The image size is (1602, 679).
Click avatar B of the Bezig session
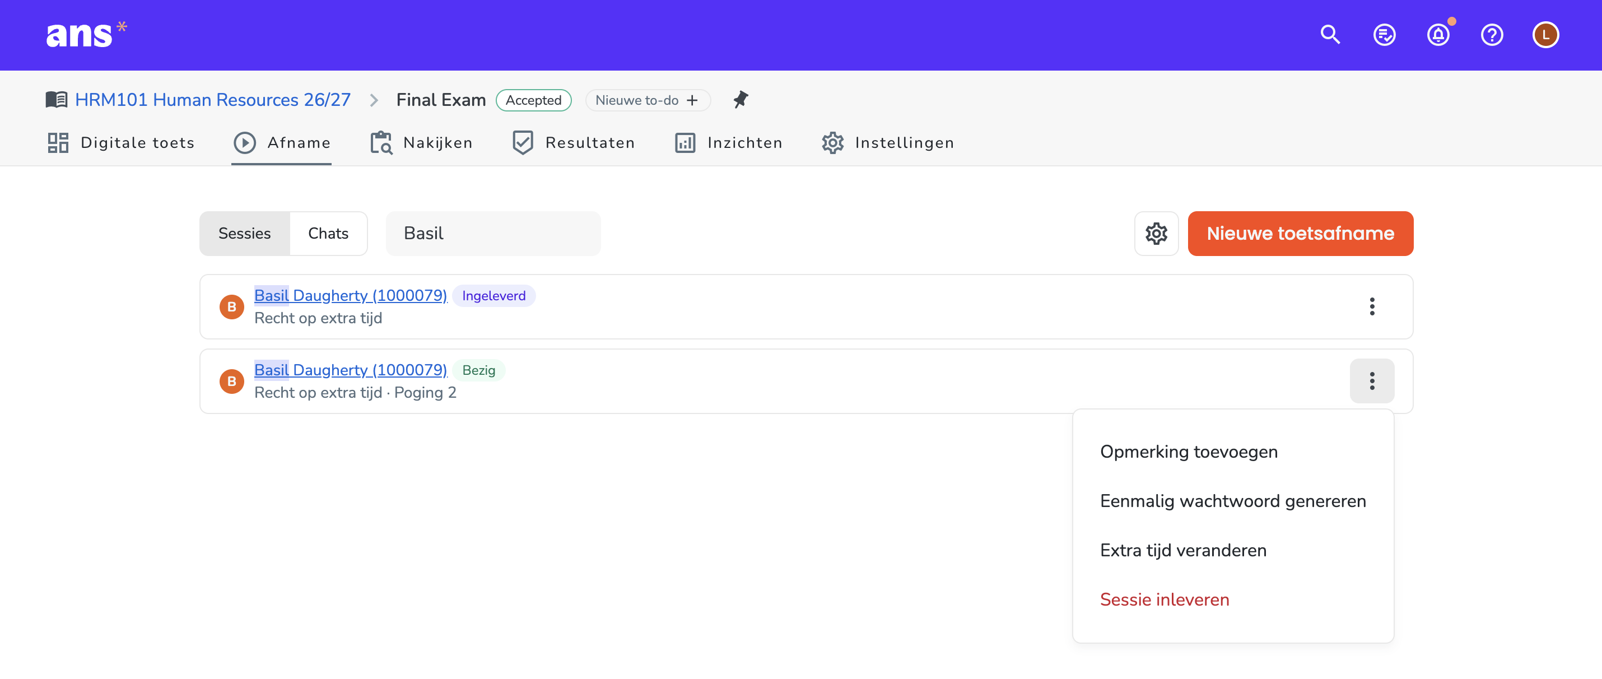[x=231, y=381]
